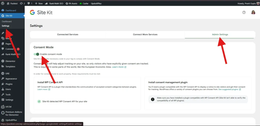Click the exclamation warning icon

(153, 99)
